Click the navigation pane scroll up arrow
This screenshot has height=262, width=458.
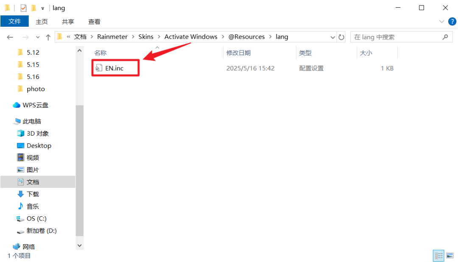80,50
